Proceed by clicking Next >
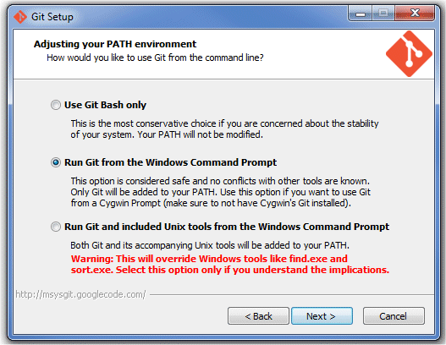 322,315
